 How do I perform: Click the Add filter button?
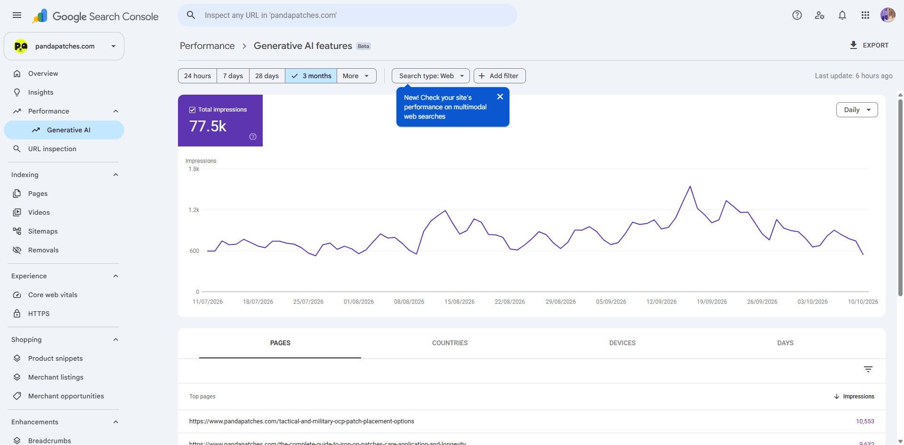click(500, 76)
